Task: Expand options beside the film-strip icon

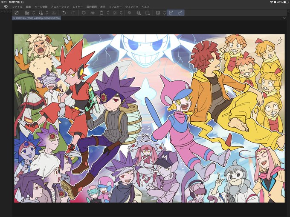Action: click(x=165, y=13)
